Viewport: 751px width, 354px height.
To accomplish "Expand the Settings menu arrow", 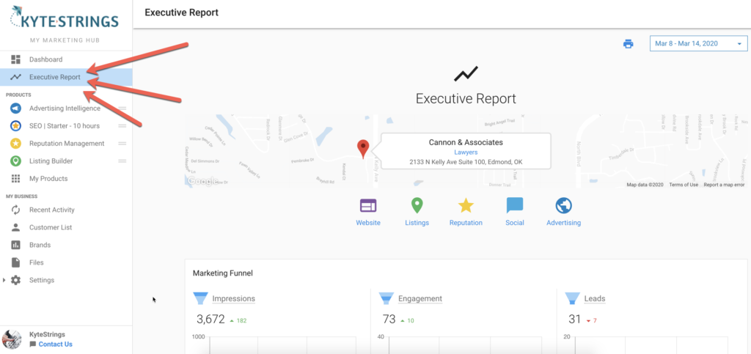I will coord(5,280).
